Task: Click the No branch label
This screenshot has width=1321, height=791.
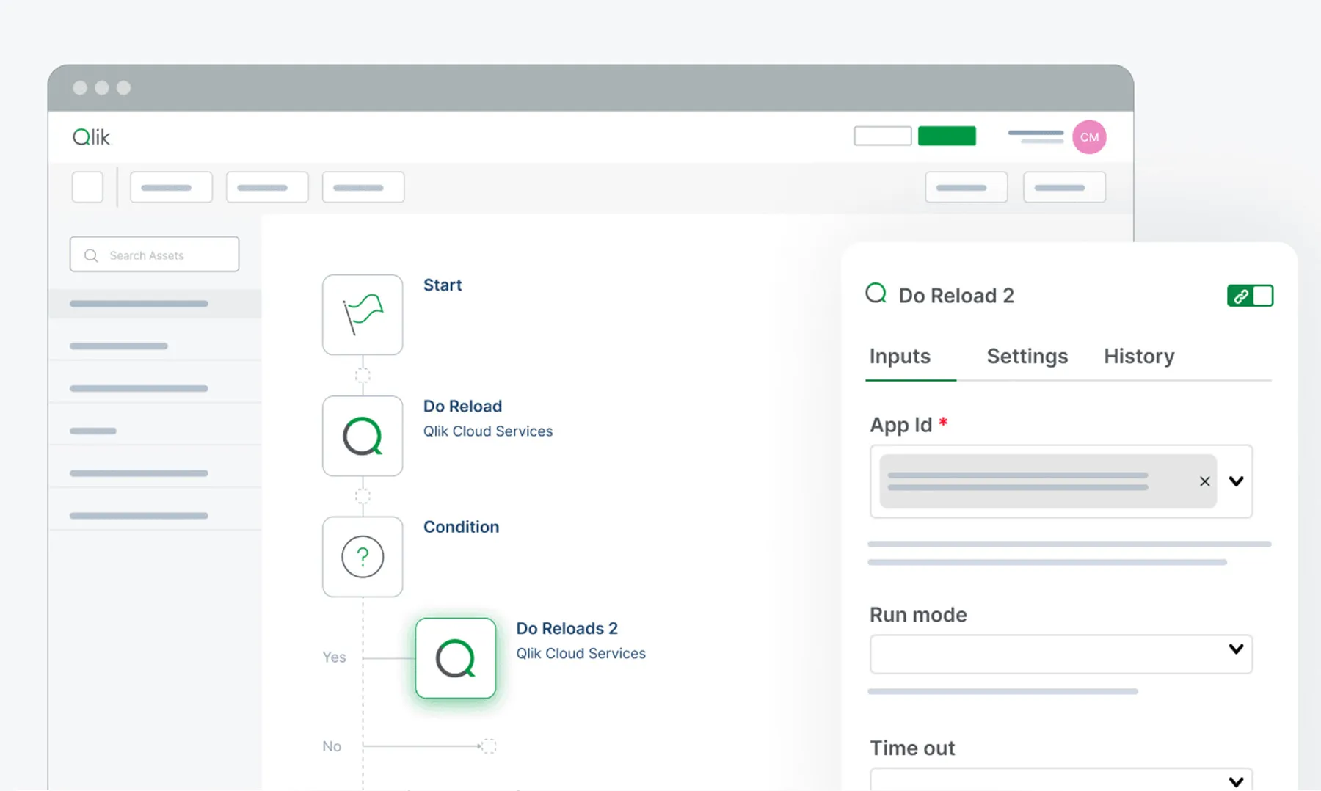Action: (332, 746)
